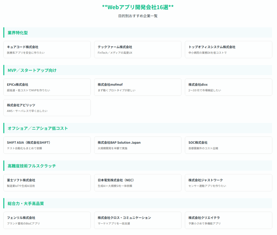Select the 富士ソフト株式会社 card
Viewport: 277px width, 235px height.
[47, 183]
